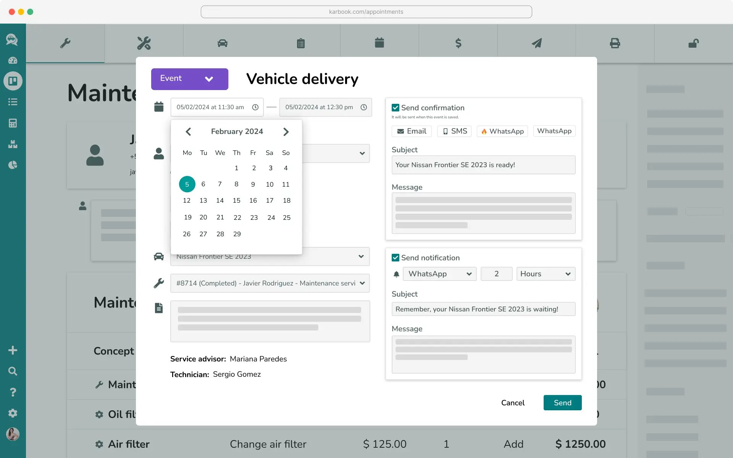Open the Event type dropdown

tap(190, 79)
